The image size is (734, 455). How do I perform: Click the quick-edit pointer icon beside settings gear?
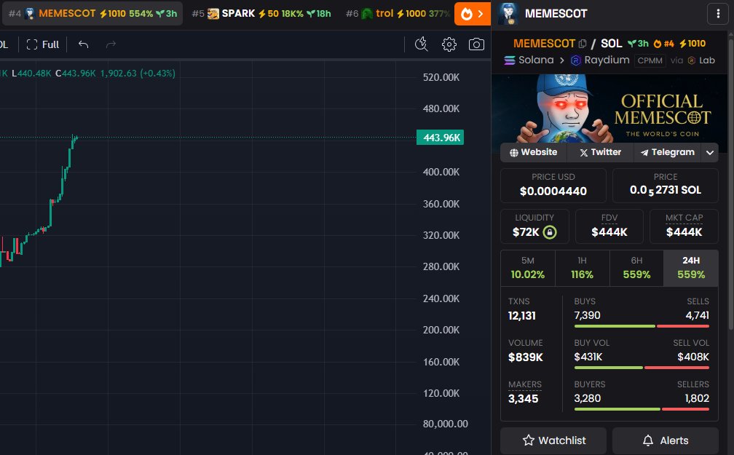tap(422, 44)
